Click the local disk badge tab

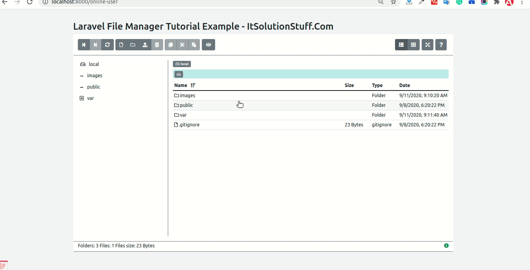point(182,64)
